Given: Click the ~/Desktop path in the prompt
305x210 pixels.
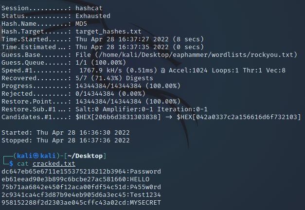Looking at the screenshot, I should 85,156.
